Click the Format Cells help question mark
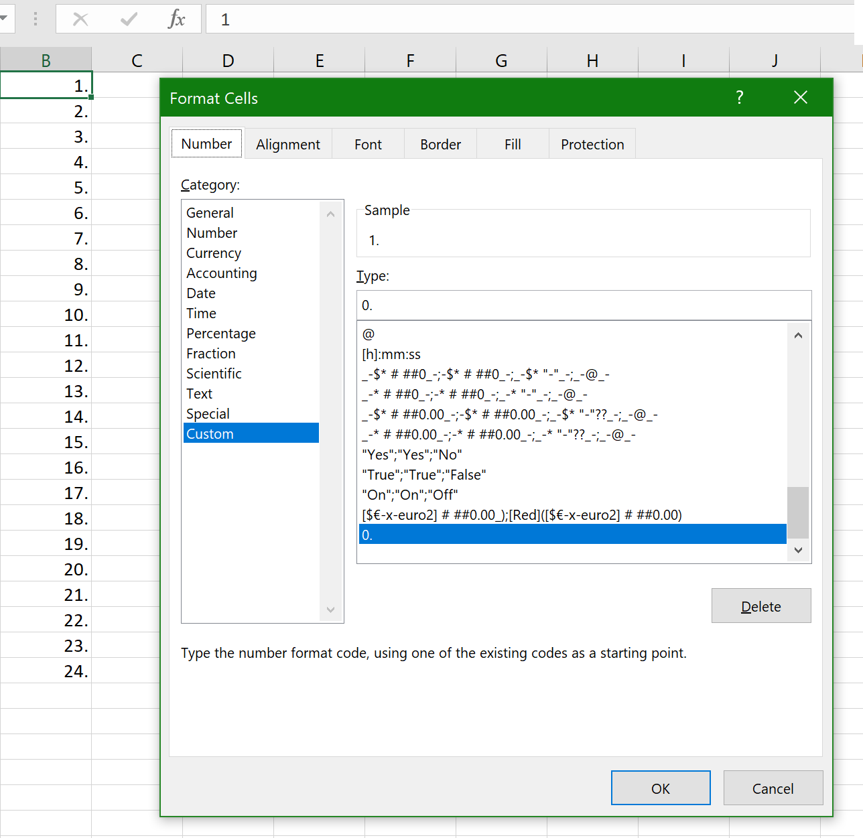Image resolution: width=863 pixels, height=838 pixels. [740, 98]
